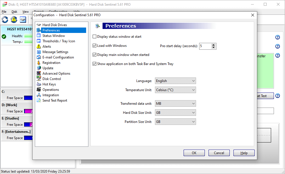Select Hot Keys in the configuration list
The image size is (285, 174).
tap(49, 84)
